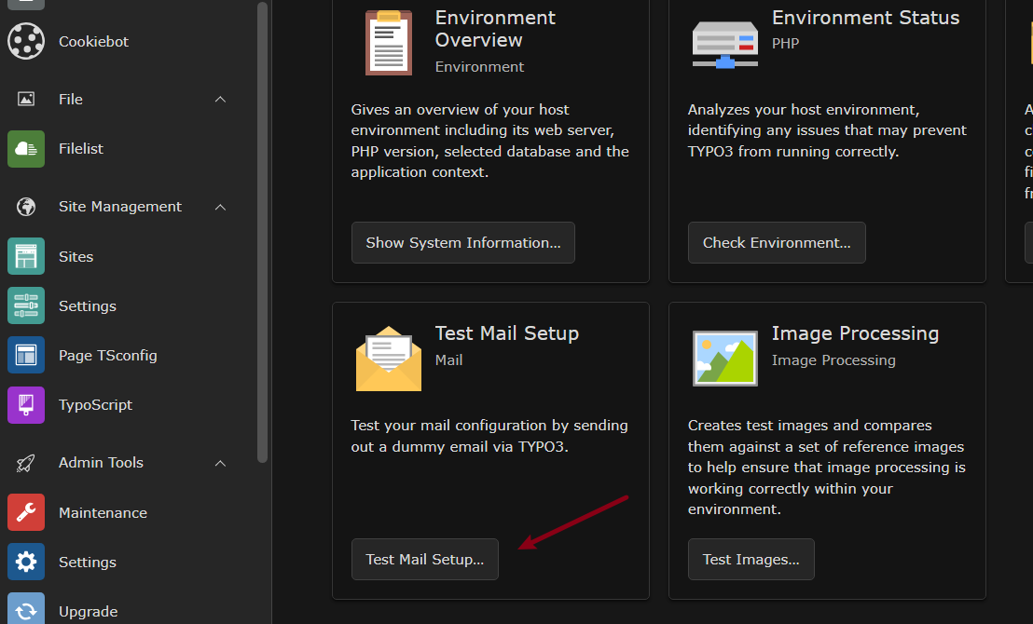Image resolution: width=1033 pixels, height=624 pixels.
Task: Open the Sites module icon
Action: coord(25,256)
